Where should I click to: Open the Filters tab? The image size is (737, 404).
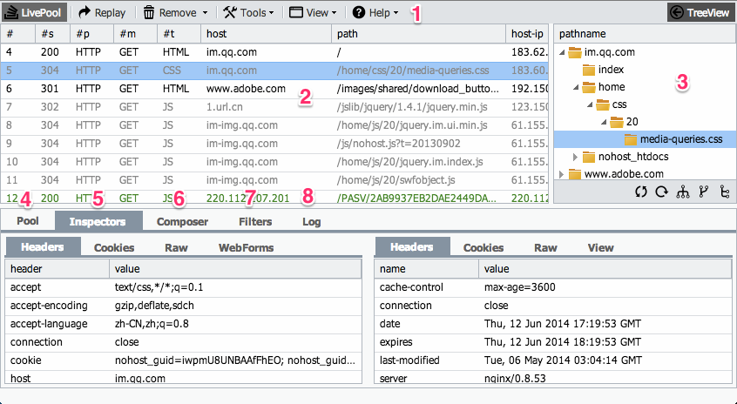point(255,221)
